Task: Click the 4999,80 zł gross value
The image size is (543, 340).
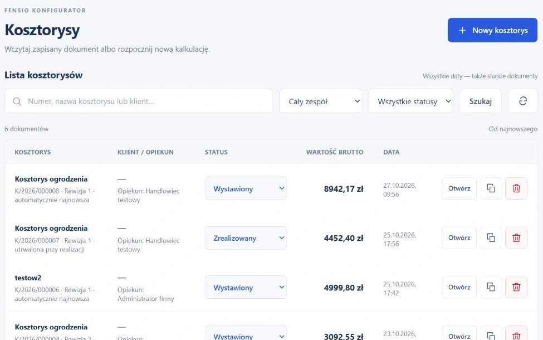Action: point(344,288)
